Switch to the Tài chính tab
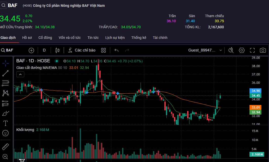Viewport: 269px width, 162px height. (160, 38)
